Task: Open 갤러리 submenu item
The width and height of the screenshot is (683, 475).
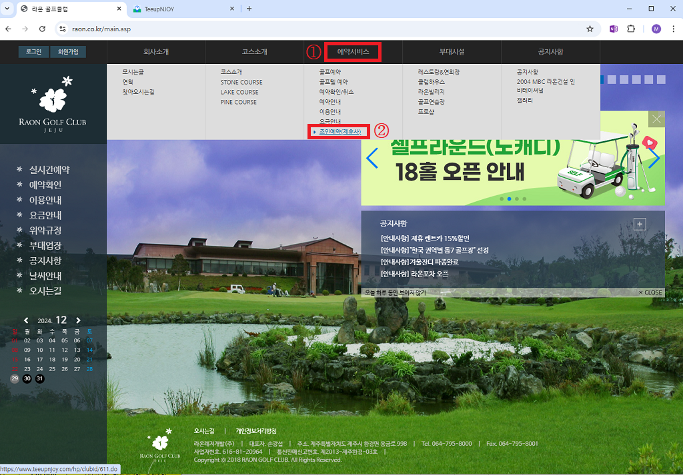Action: (x=525, y=101)
